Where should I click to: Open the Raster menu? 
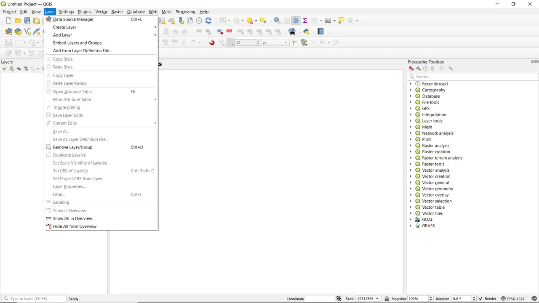(x=117, y=12)
